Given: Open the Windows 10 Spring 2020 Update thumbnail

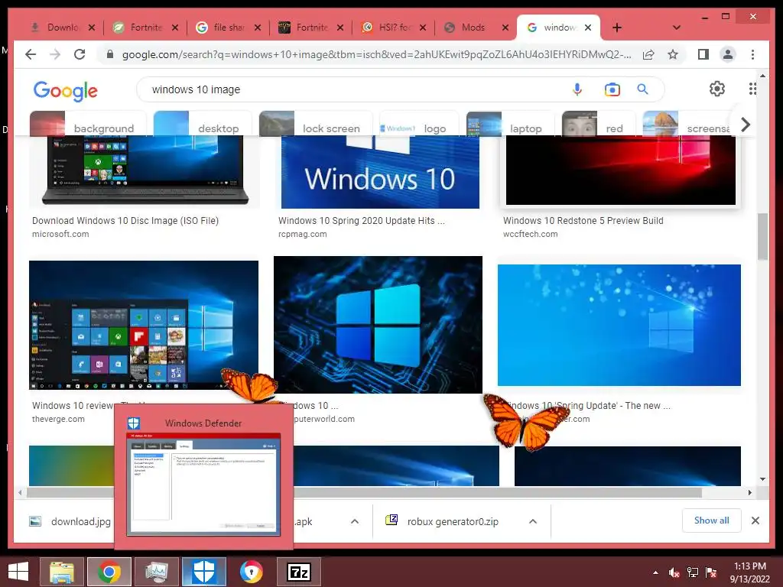Looking at the screenshot, I should pyautogui.click(x=380, y=171).
